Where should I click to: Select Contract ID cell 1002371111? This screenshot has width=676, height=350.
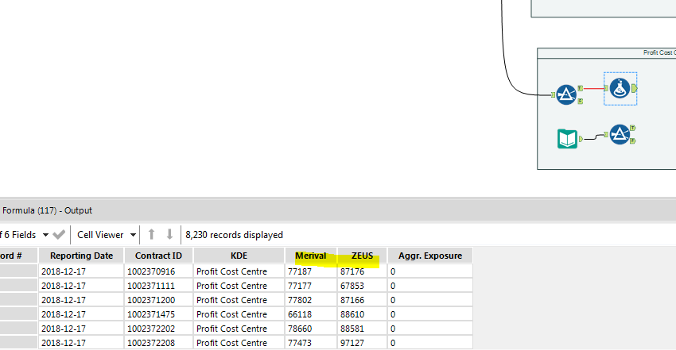click(158, 286)
